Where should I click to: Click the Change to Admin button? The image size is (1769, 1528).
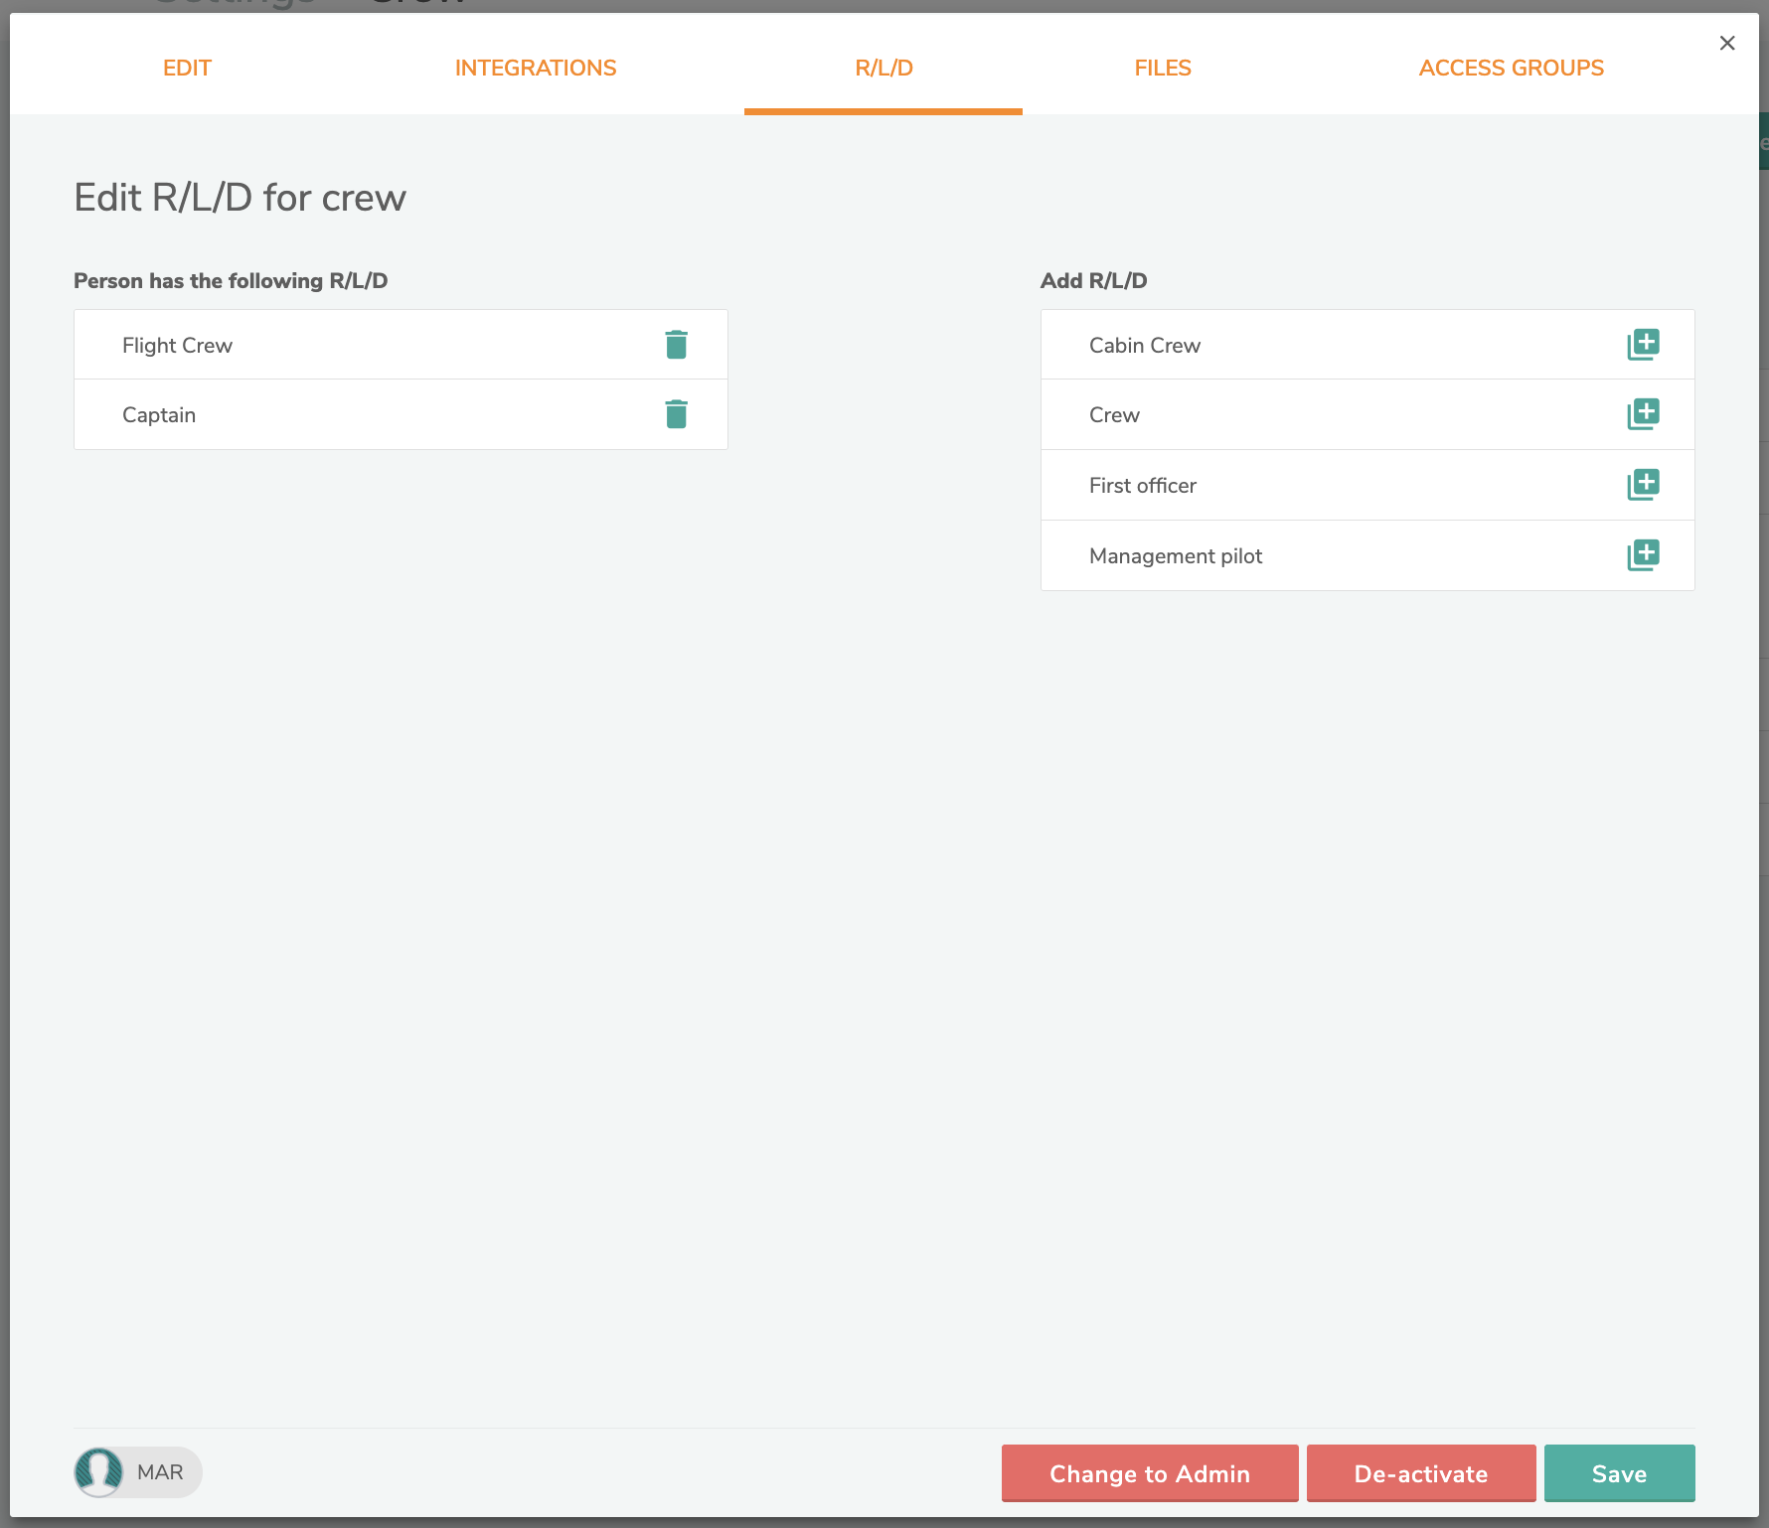[1150, 1473]
